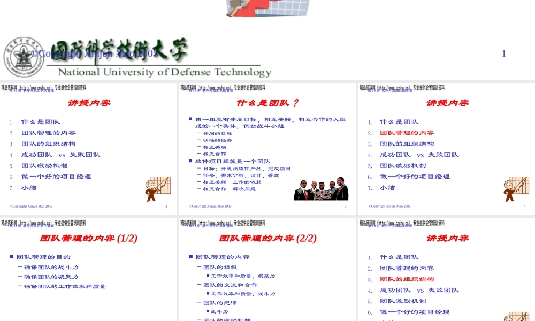Click the red highlighted 团队的组织结构 agenda item
535x321 pixels.
click(x=407, y=279)
